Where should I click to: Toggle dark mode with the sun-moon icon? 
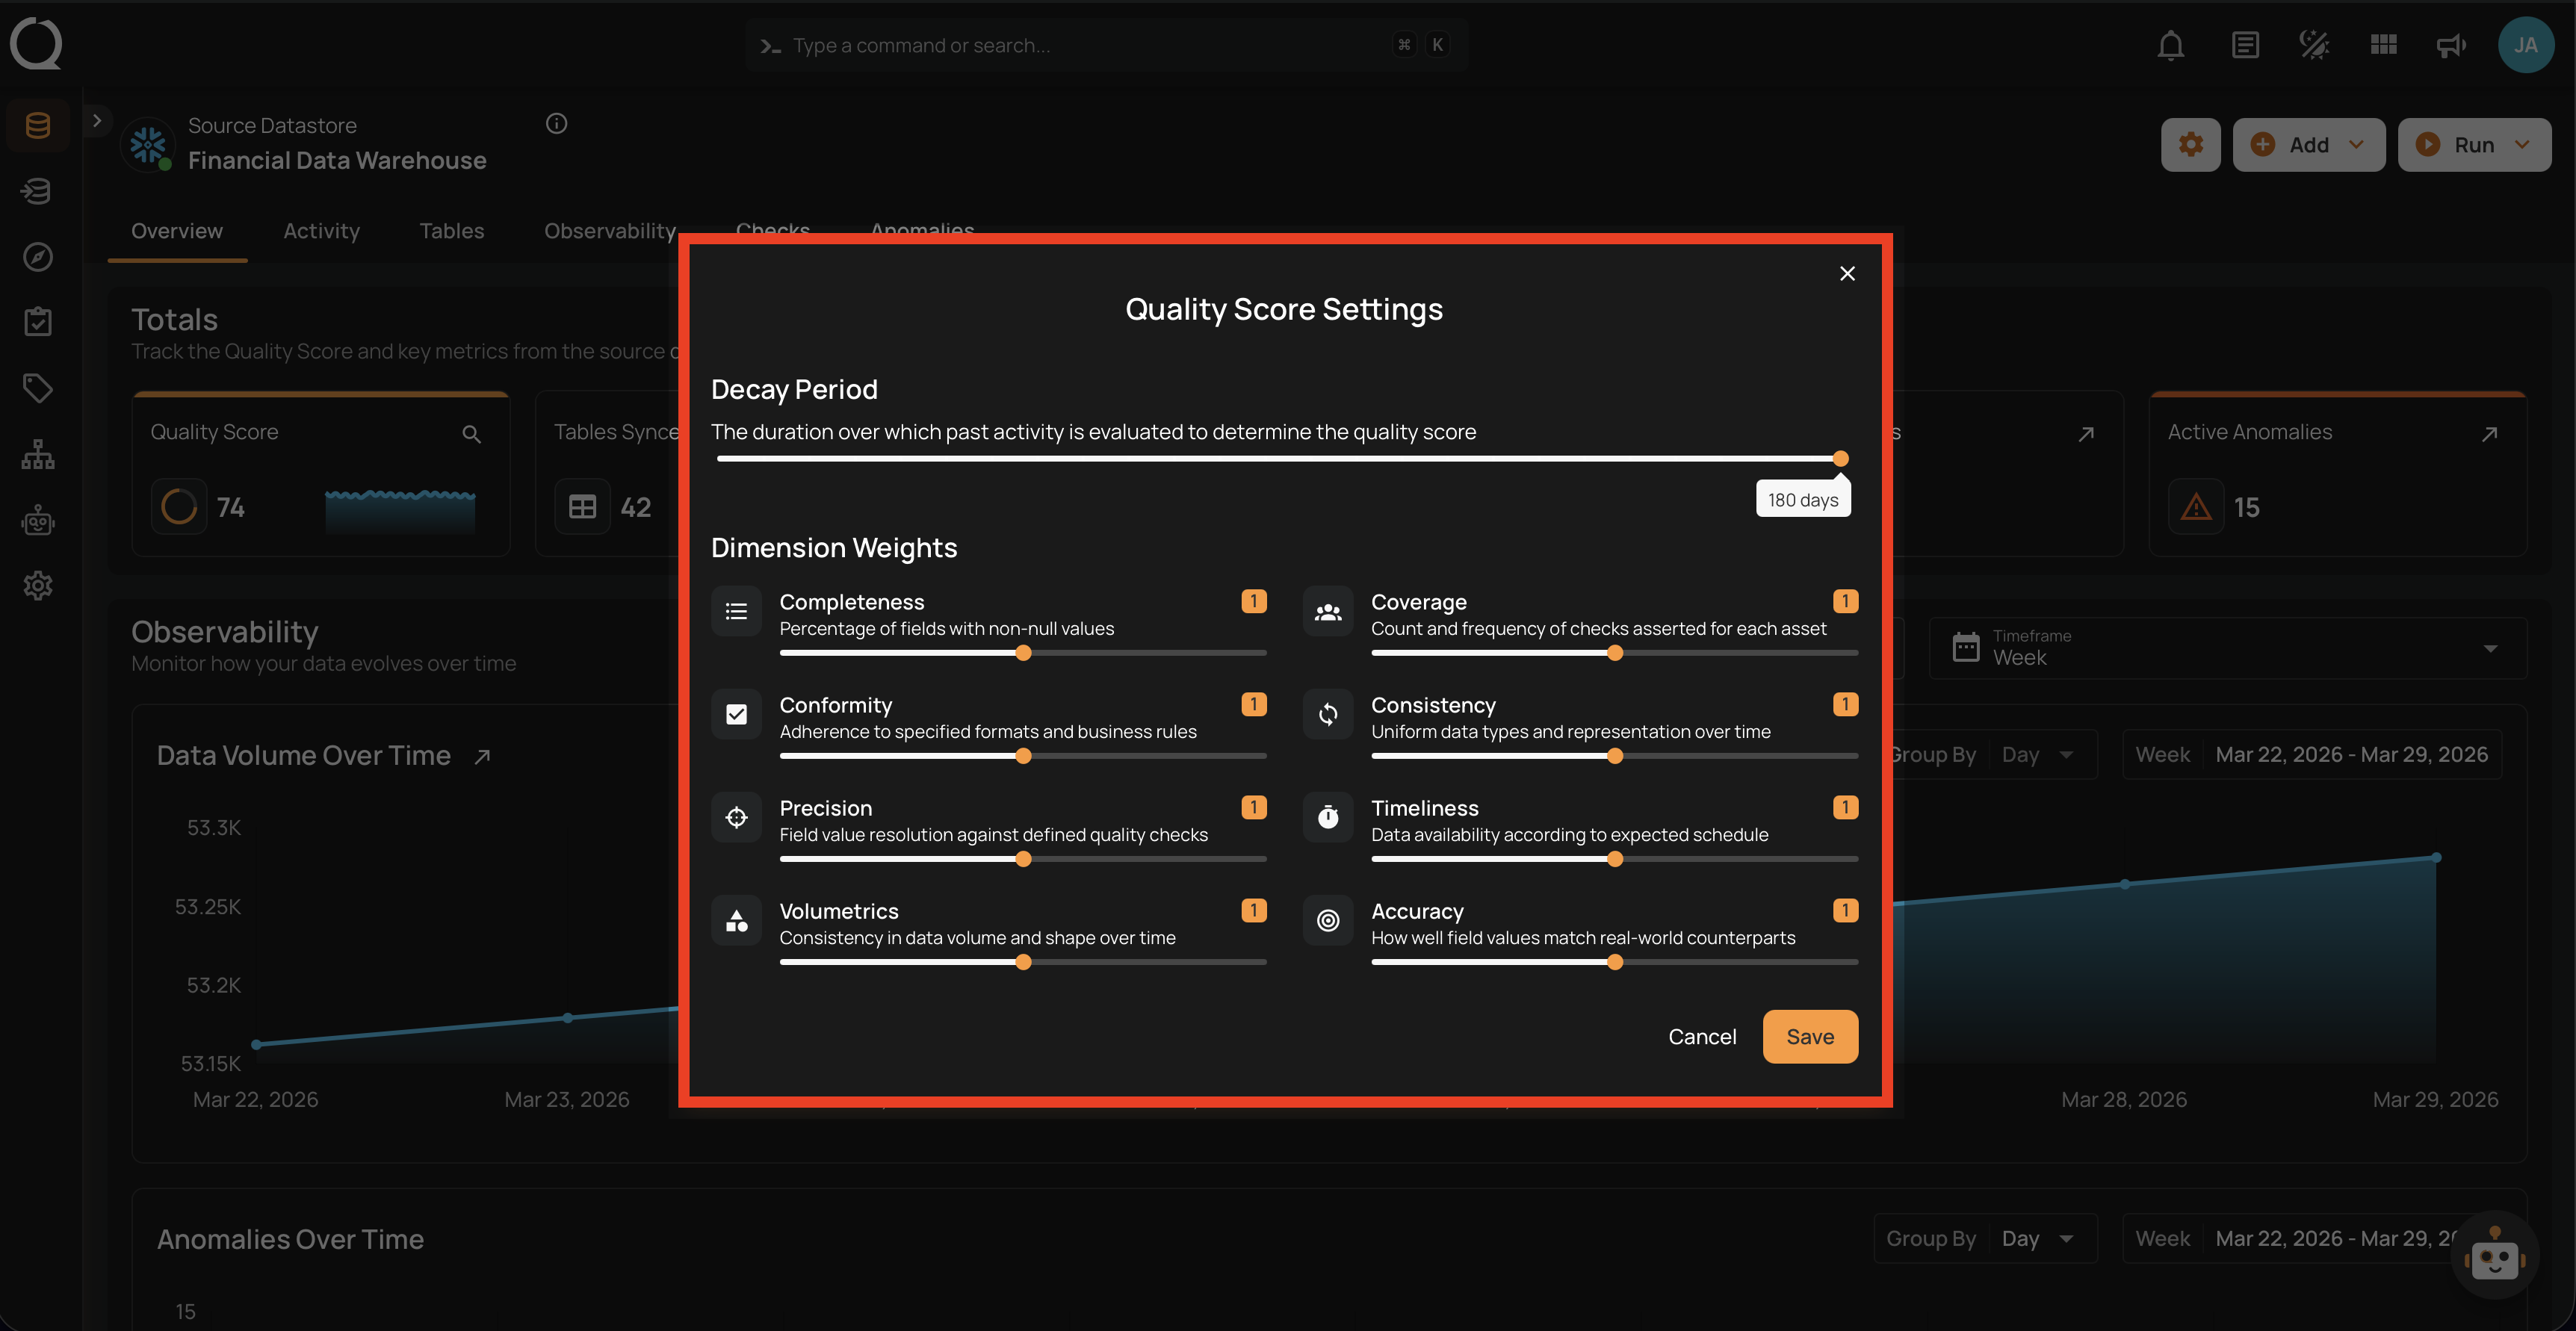[x=2313, y=44]
